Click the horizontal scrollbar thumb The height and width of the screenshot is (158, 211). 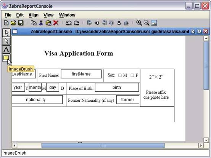click(x=103, y=145)
